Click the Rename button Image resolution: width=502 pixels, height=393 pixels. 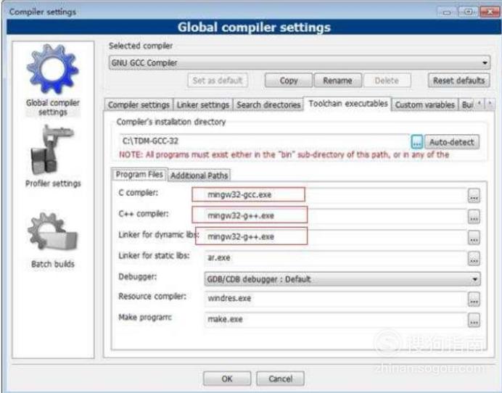(337, 80)
